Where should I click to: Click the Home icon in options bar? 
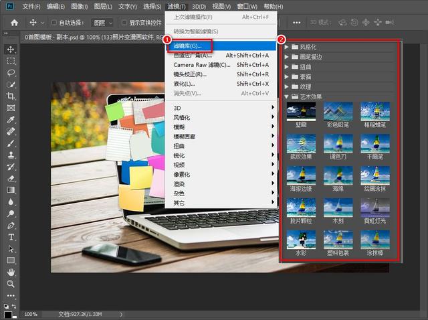coord(14,22)
